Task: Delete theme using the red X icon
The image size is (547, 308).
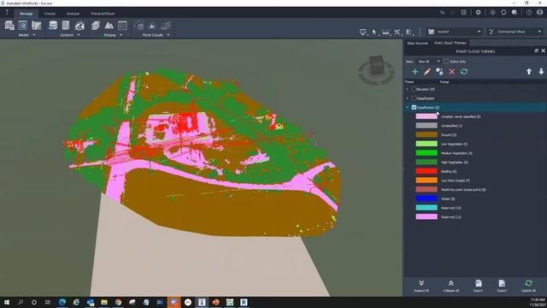Action: [x=452, y=72]
